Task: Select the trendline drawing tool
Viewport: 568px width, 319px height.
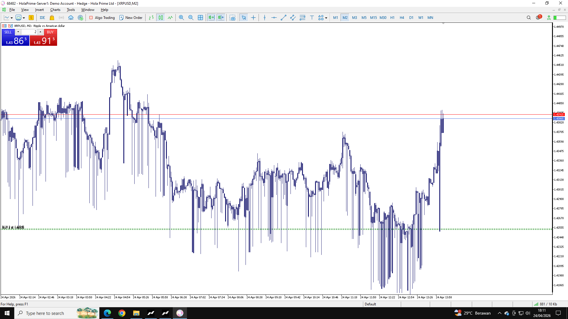Action: pos(283,18)
